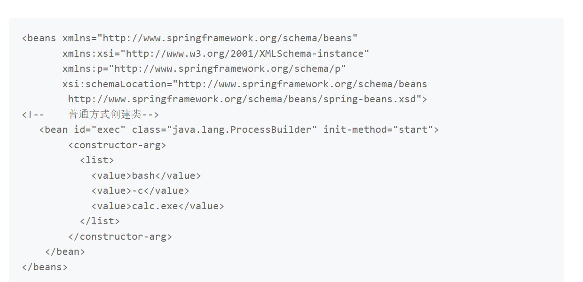
Task: Click the id="exec" attribute
Action: coord(100,130)
